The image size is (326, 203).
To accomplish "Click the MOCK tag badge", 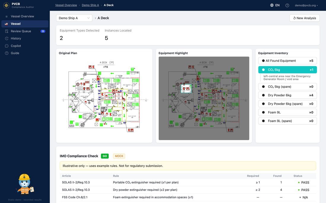I will point(119,156).
